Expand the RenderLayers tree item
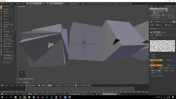176x99 pixels. pos(152,11)
